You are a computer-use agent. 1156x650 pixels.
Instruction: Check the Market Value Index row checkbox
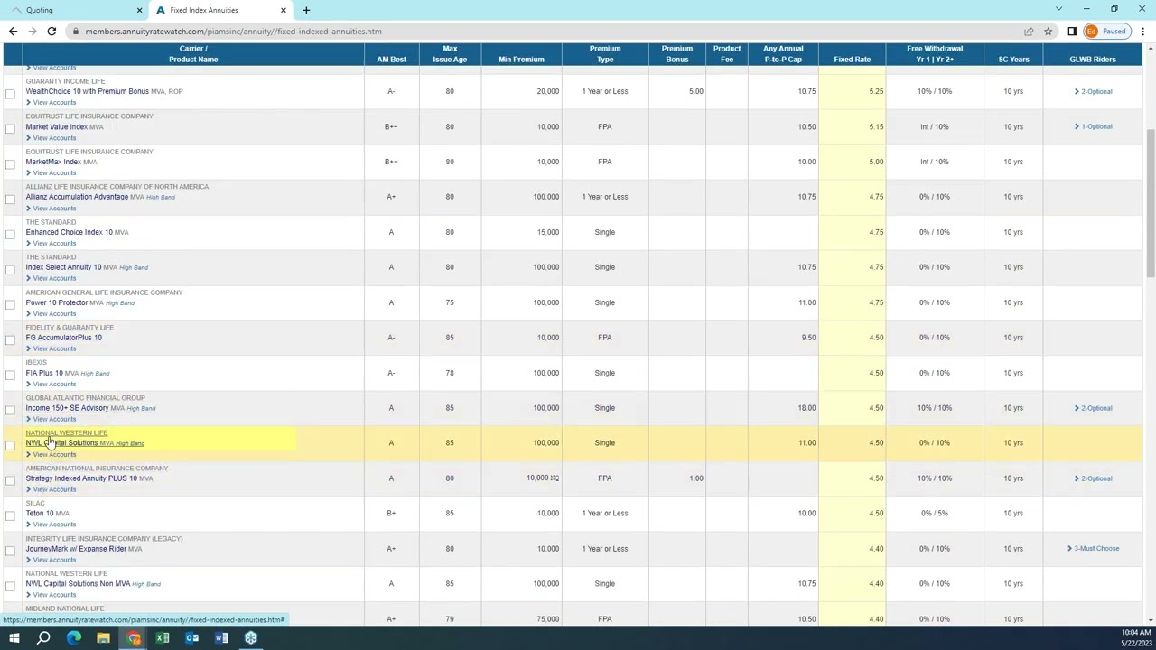pyautogui.click(x=10, y=129)
